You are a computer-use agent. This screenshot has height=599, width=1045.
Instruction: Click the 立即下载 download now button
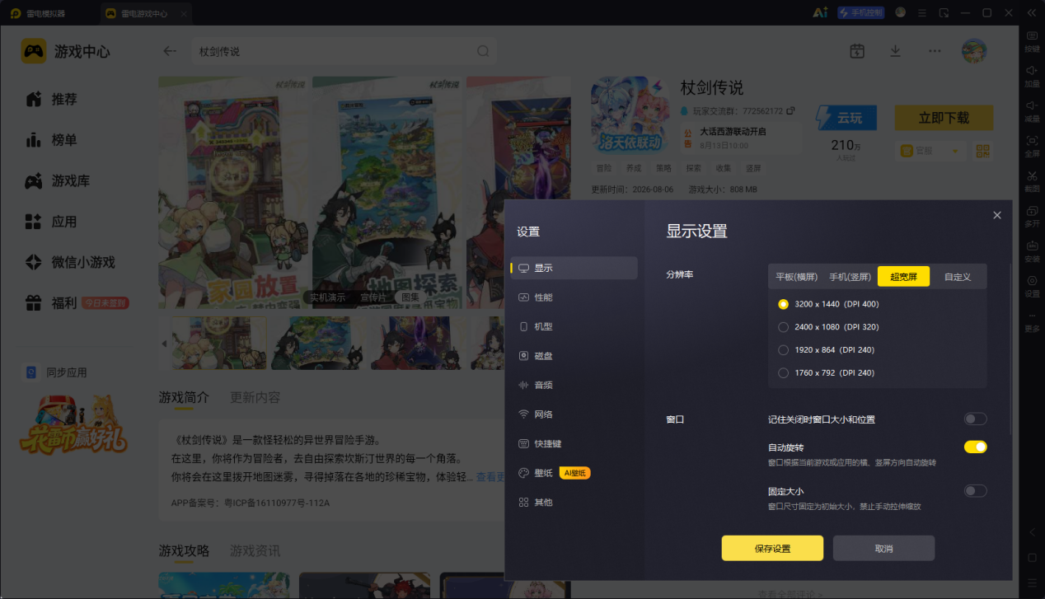944,118
